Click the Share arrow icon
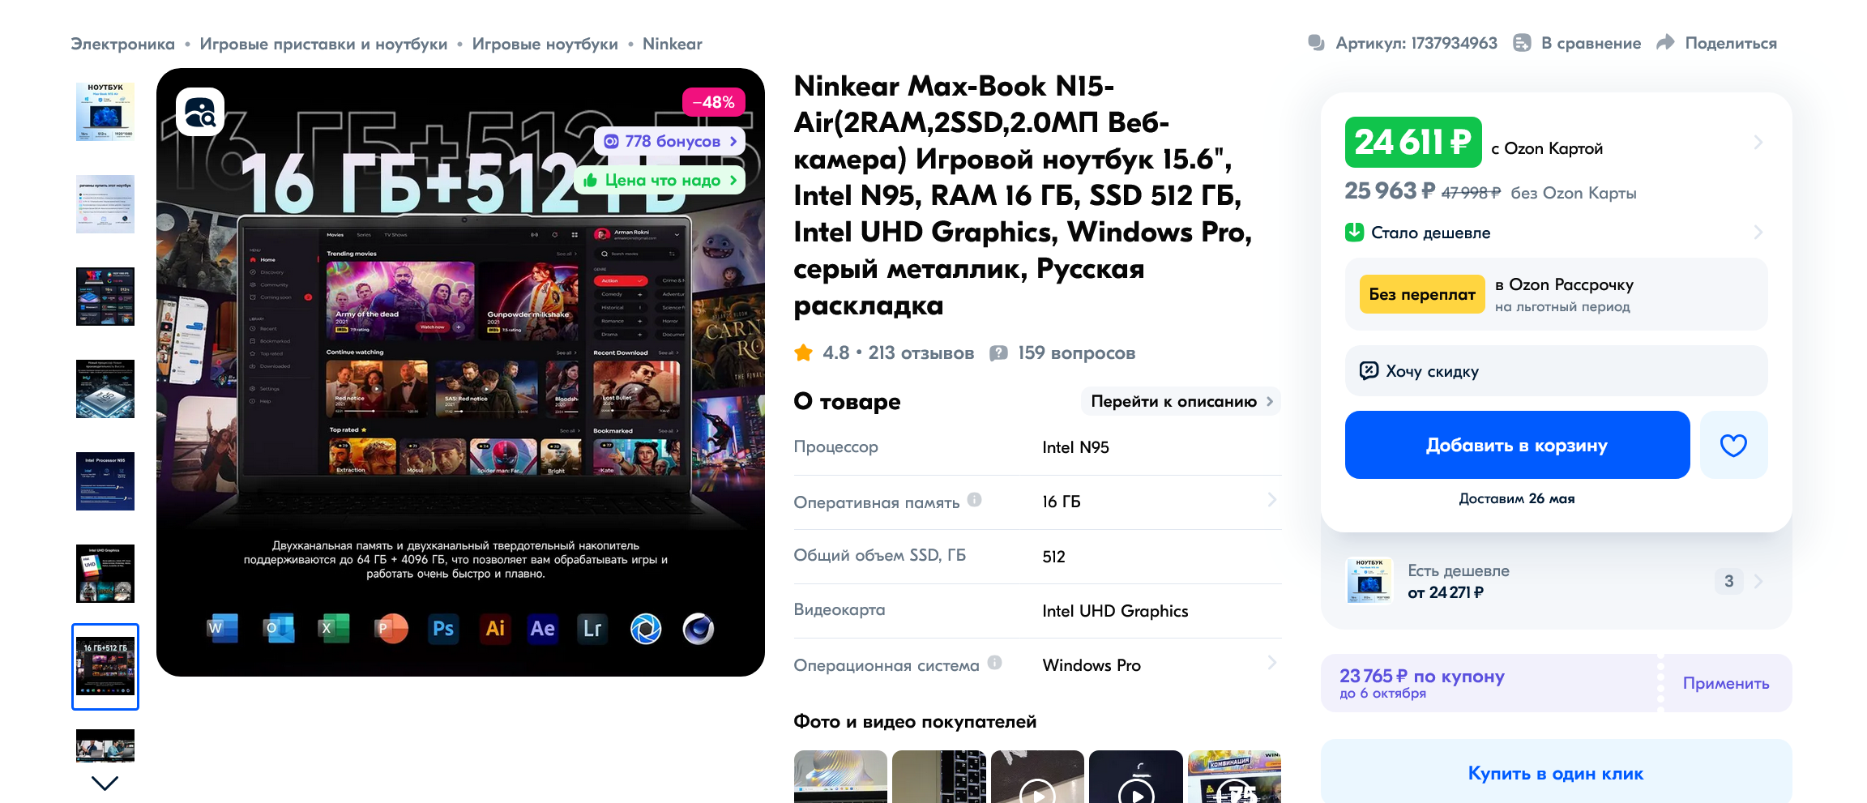Viewport: 1867px width, 803px height. coord(1665,43)
